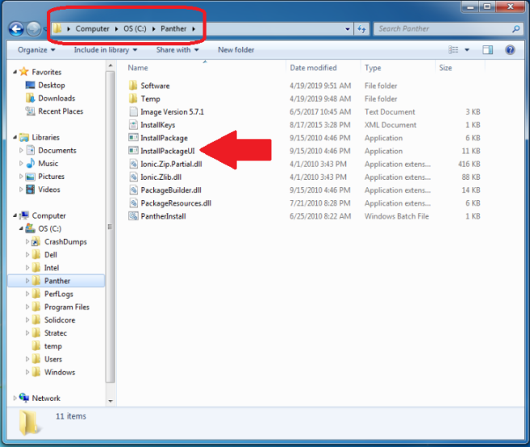Expand the Documents library tree node

(x=22, y=150)
